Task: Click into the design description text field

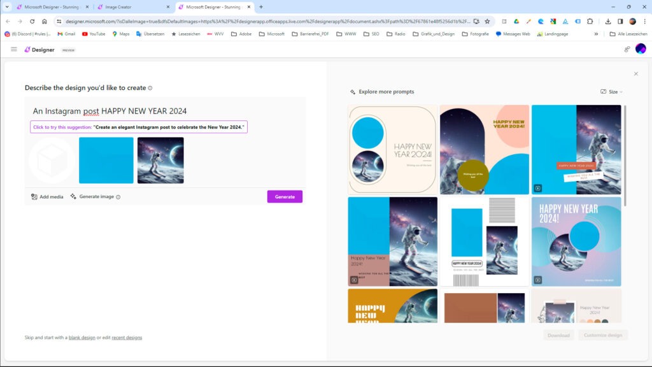Action: 166,111
